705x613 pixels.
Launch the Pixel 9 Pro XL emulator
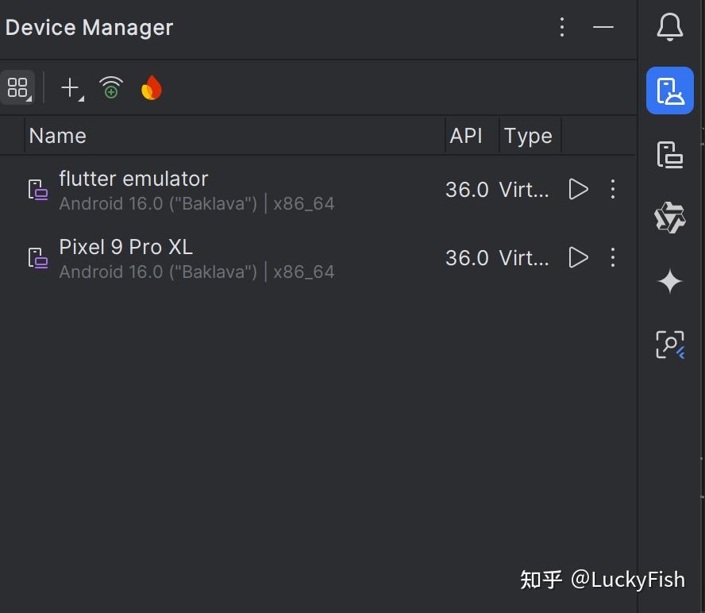tap(579, 257)
